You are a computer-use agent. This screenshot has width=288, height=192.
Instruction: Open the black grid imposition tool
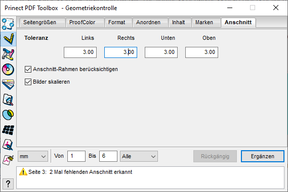click(8, 130)
